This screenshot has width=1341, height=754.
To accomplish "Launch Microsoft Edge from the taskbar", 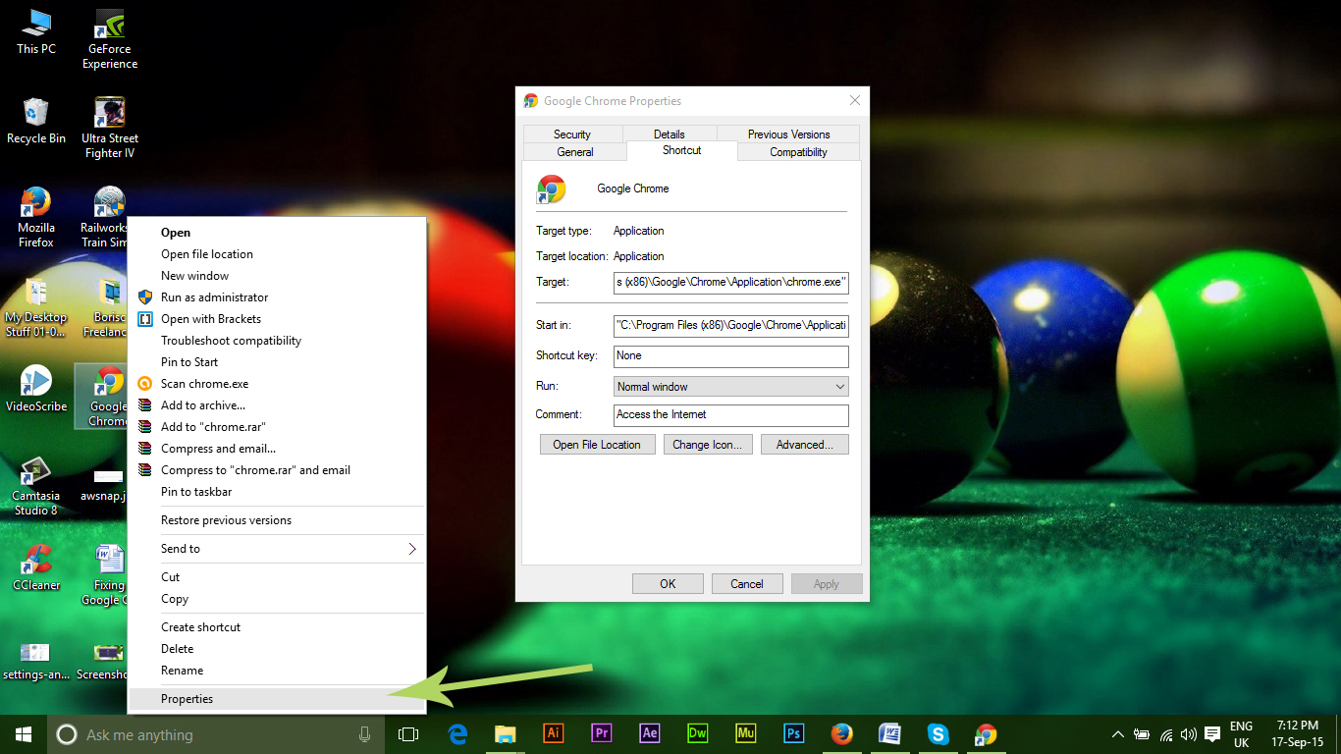I will 457,734.
